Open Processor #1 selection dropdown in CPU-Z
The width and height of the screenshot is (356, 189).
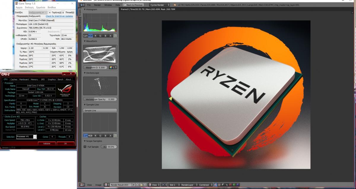26,137
